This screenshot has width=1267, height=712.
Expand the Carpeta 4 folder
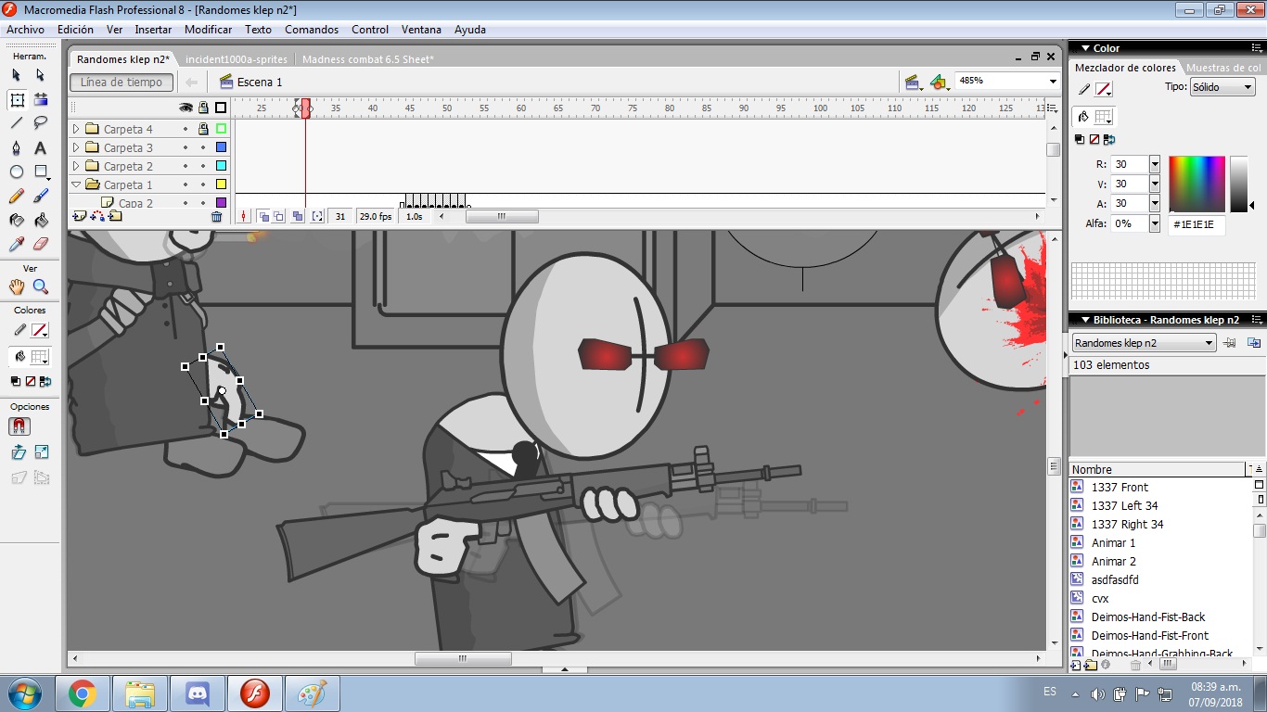[76, 129]
